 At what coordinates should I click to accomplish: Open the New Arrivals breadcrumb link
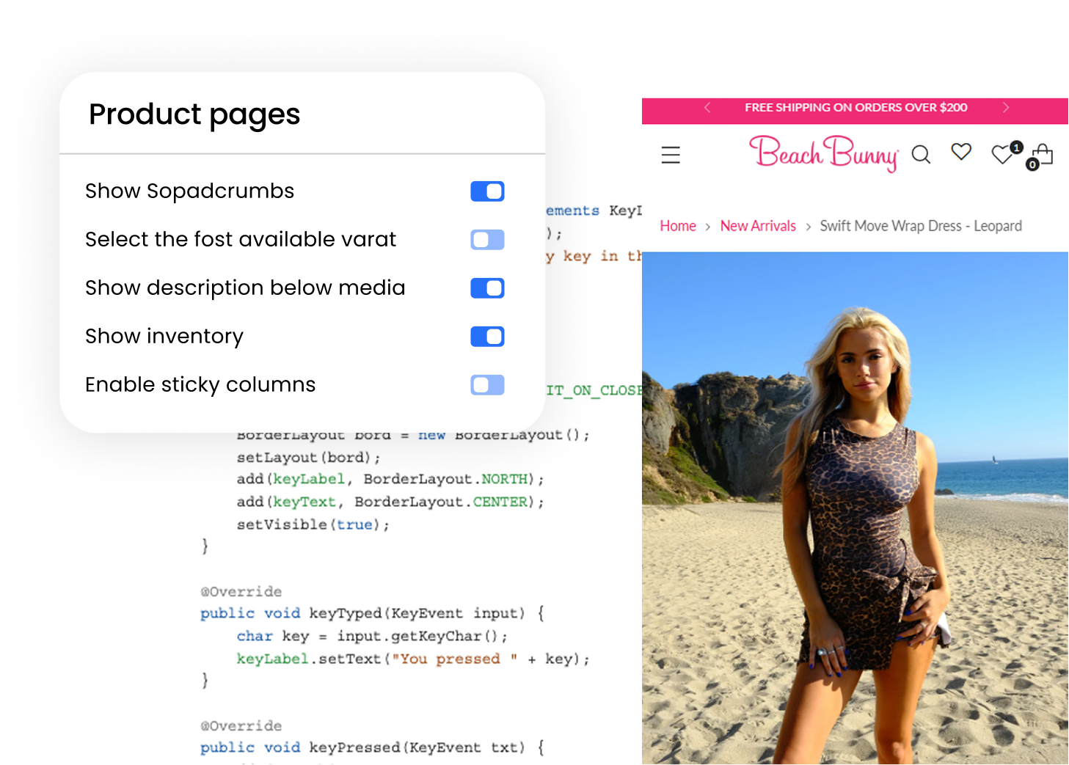click(x=758, y=226)
